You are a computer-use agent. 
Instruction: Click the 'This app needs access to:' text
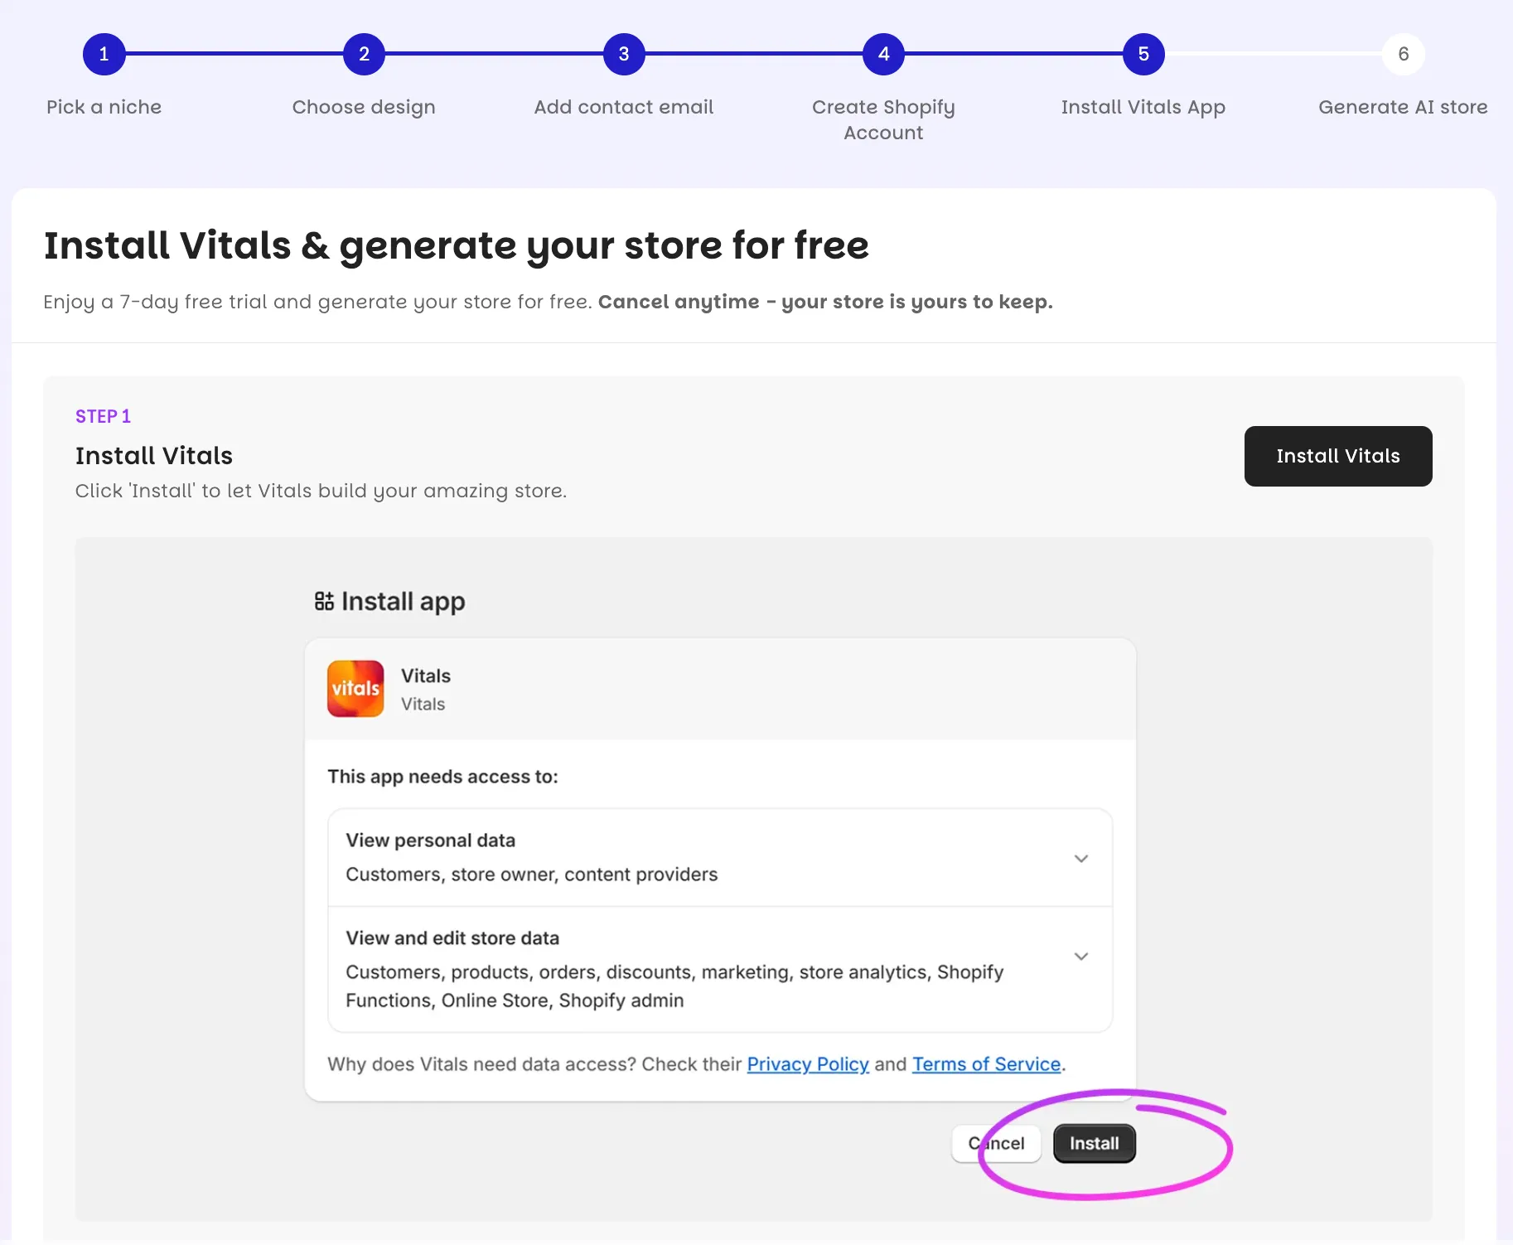click(442, 777)
